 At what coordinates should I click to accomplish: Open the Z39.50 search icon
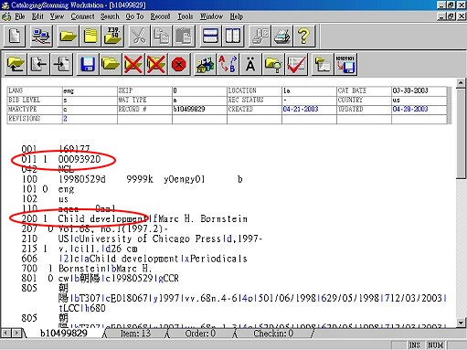[x=112, y=36]
